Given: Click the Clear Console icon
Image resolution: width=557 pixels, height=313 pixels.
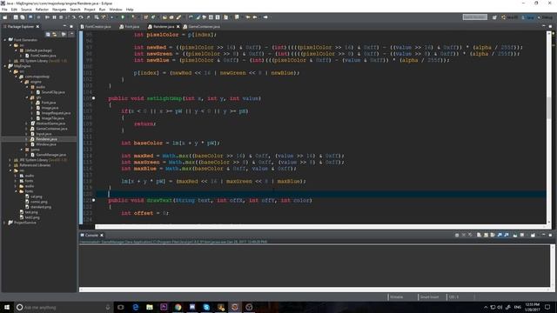Looking at the screenshot, I should 479,235.
